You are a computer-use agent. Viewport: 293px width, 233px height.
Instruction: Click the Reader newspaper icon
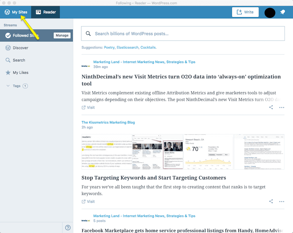point(38,12)
